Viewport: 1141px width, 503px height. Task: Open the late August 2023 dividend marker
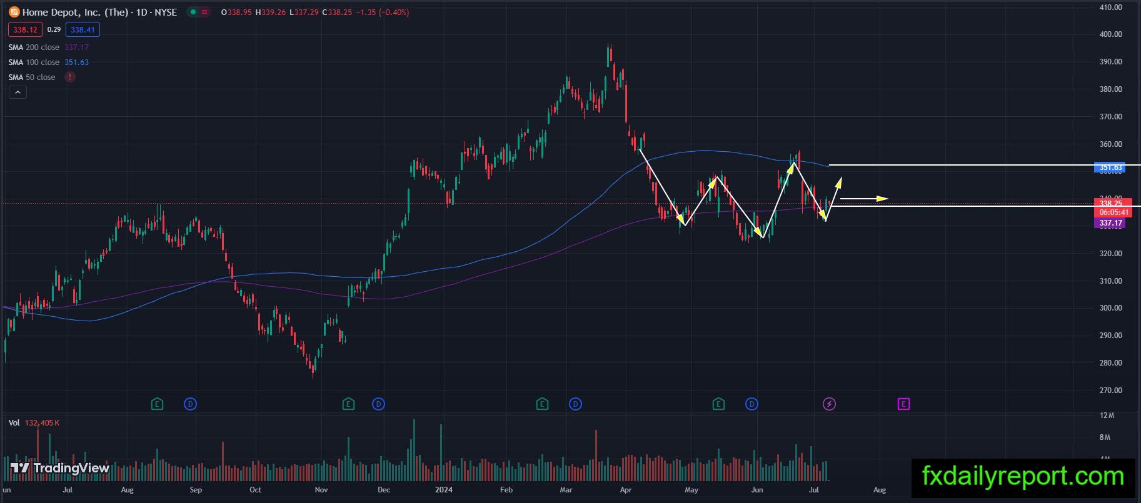tap(191, 404)
